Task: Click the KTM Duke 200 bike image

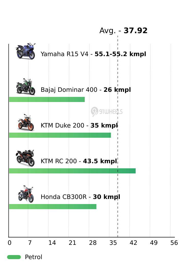Action: point(25,123)
